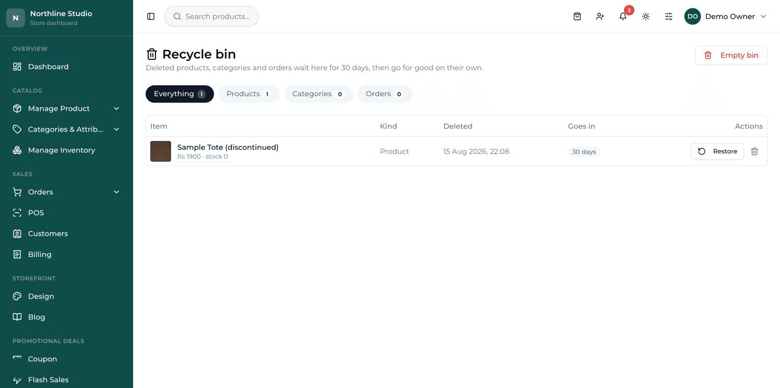Toggle light/dark theme sun icon
This screenshot has width=780, height=388.
tap(646, 17)
